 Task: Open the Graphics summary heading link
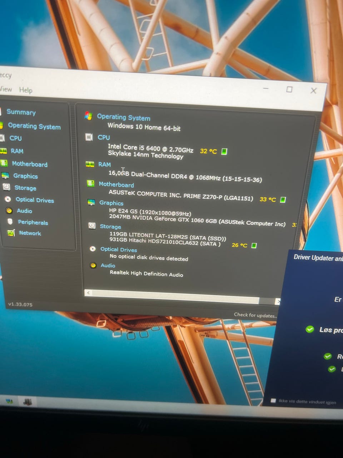tap(111, 203)
